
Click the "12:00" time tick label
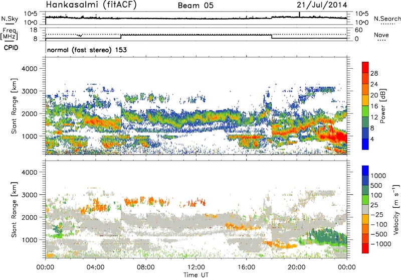[x=196, y=267]
